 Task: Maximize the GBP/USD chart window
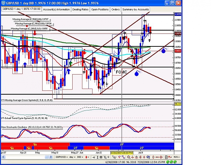(173, 3)
